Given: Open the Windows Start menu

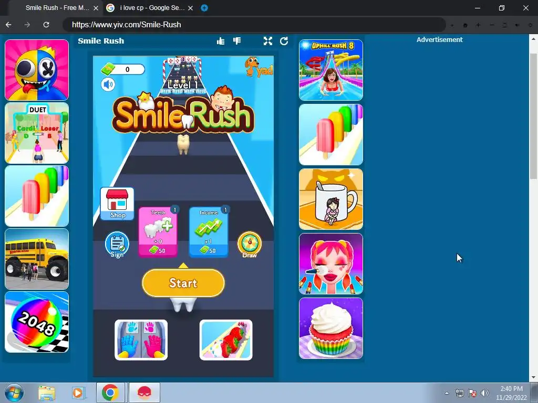Looking at the screenshot, I should tap(14, 393).
